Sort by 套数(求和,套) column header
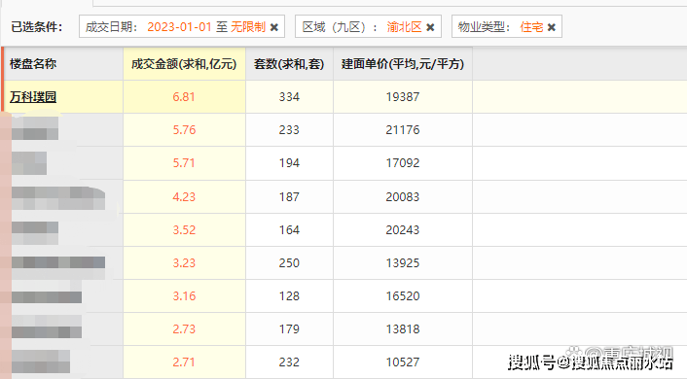 289,64
